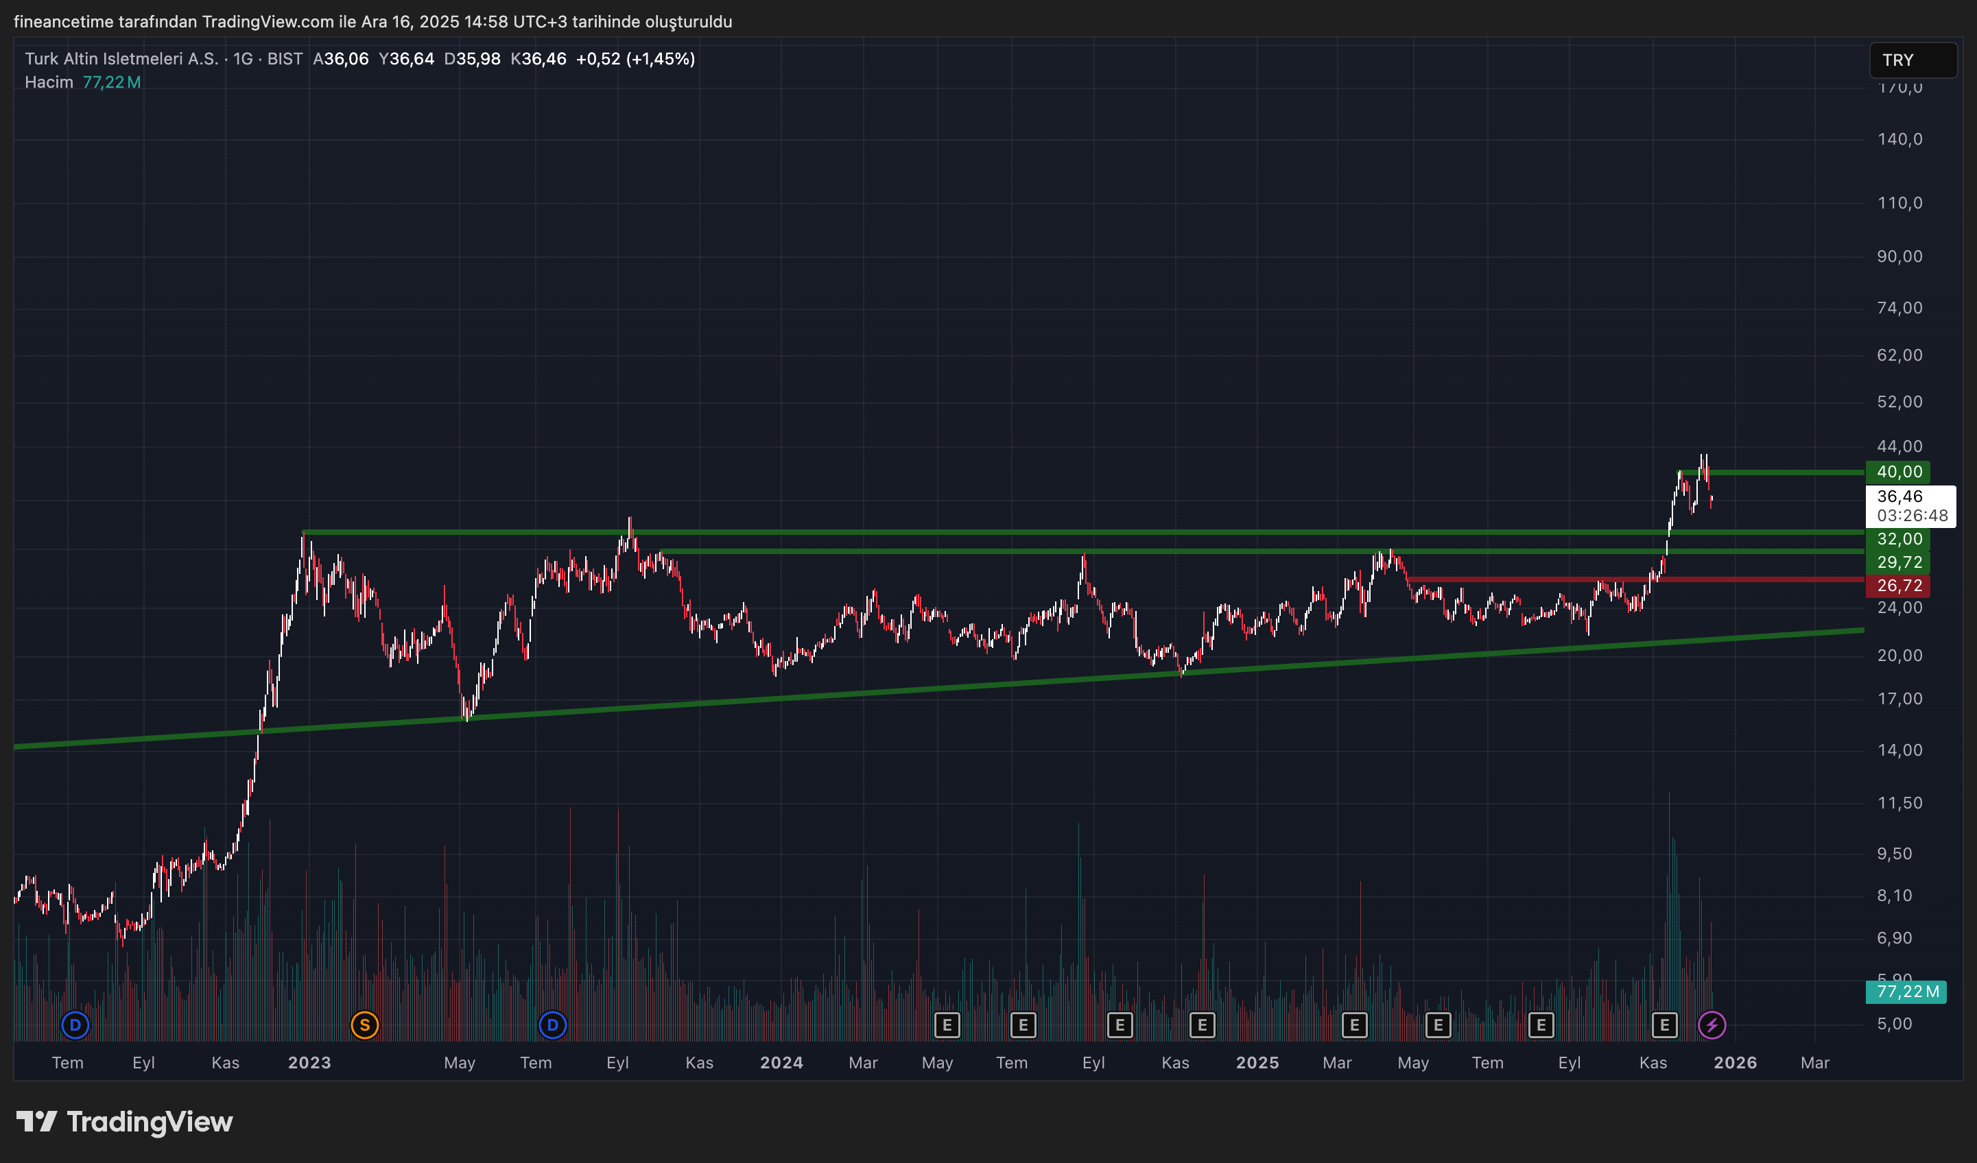Click the Hacim volume indicator label
The width and height of the screenshot is (1977, 1163).
(49, 82)
